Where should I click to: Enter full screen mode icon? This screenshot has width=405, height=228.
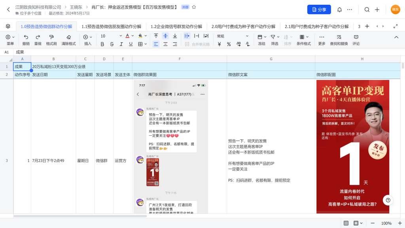click(x=396, y=27)
